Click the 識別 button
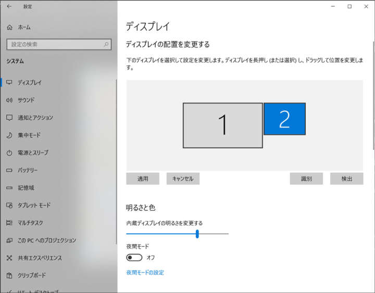Image resolution: width=375 pixels, height=293 pixels. [306, 179]
